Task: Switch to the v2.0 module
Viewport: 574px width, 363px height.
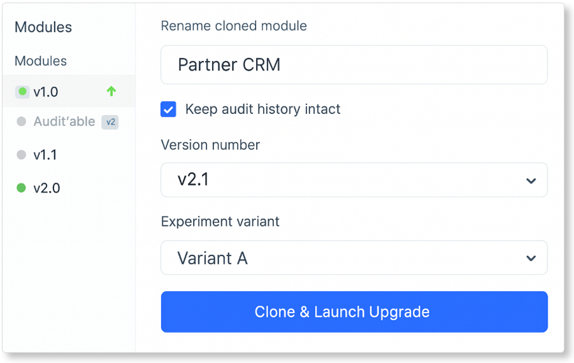Action: (x=47, y=188)
